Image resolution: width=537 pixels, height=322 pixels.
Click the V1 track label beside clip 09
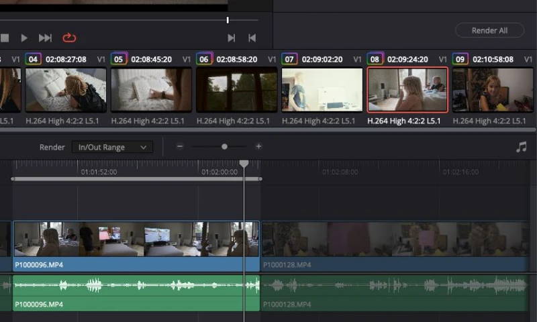pos(528,60)
